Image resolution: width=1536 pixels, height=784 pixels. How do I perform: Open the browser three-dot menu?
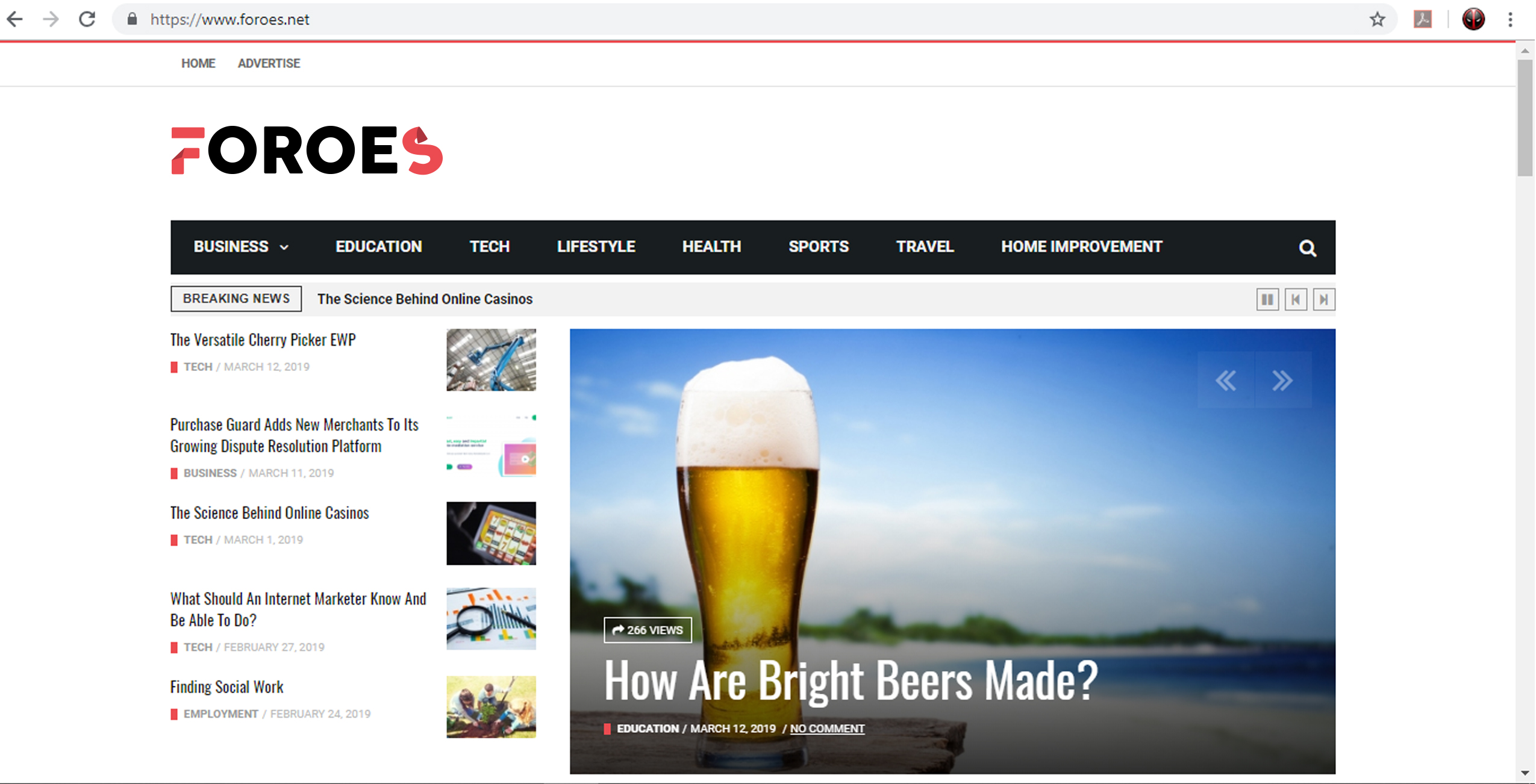pos(1509,19)
